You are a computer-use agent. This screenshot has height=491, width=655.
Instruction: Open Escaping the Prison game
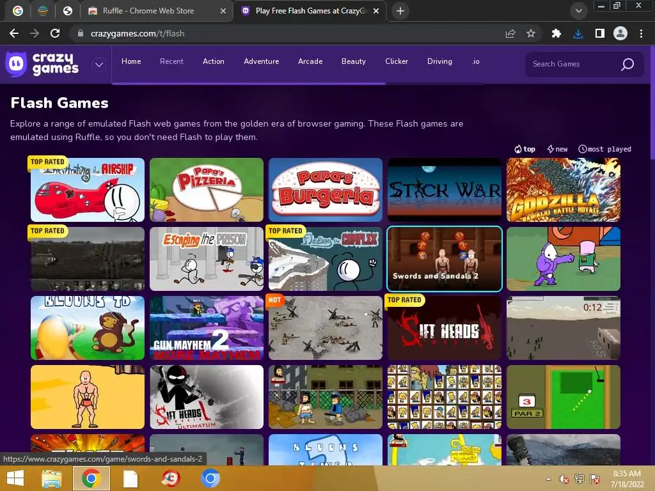(x=207, y=259)
